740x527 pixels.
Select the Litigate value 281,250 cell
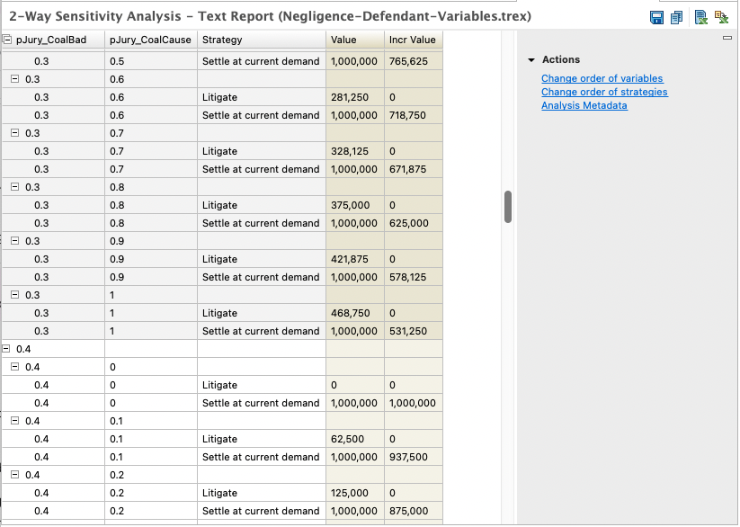[x=355, y=97]
